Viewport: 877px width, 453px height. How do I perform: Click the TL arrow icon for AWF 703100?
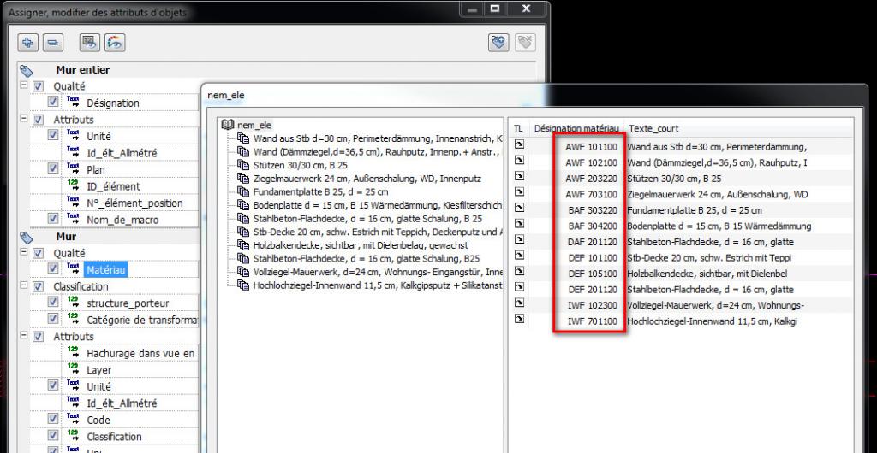pyautogui.click(x=520, y=192)
